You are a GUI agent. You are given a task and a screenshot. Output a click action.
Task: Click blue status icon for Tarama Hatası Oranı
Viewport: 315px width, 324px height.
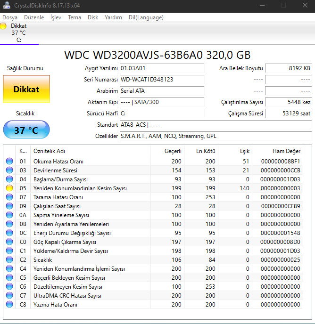tap(9, 197)
